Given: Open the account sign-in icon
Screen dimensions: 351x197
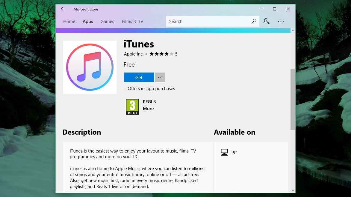Looking at the screenshot, I should click(266, 21).
